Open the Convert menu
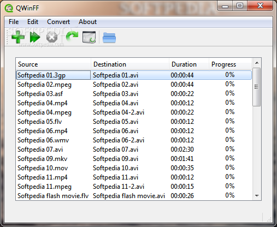The width and height of the screenshot is (277, 227). click(58, 22)
